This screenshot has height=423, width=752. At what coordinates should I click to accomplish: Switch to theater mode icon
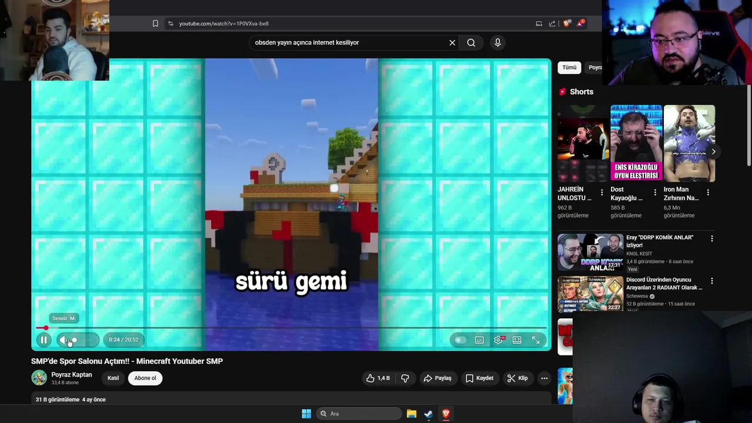tap(517, 340)
